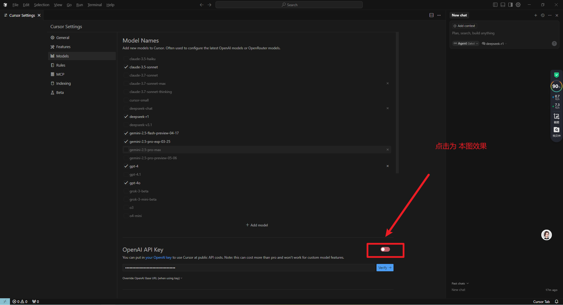
Task: Toggle the AI pane layout icon
Action: pos(511,5)
